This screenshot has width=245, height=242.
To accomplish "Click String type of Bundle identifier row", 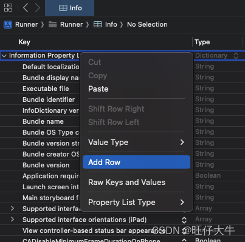I will pos(204,99).
